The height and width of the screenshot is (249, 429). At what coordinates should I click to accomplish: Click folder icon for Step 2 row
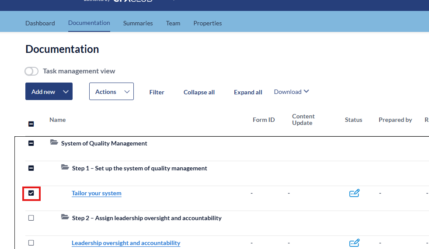pyautogui.click(x=65, y=218)
